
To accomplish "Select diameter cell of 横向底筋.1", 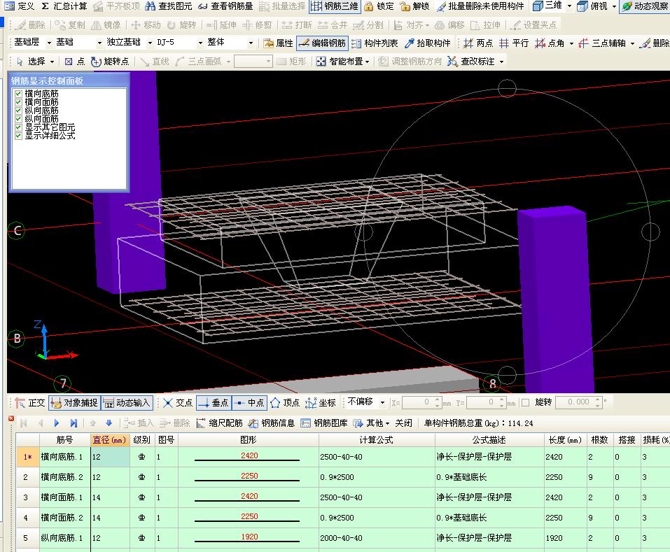I will click(110, 457).
